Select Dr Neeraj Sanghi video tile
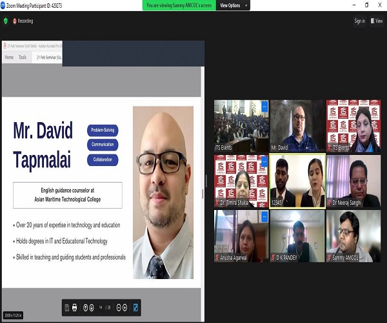This screenshot has width=387, height=323. [x=353, y=181]
